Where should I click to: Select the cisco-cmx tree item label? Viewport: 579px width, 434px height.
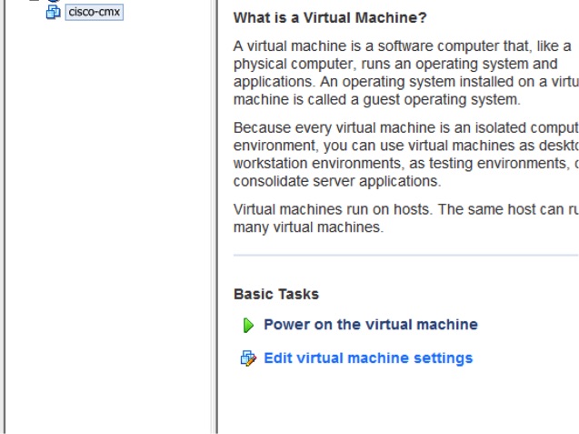pyautogui.click(x=95, y=13)
